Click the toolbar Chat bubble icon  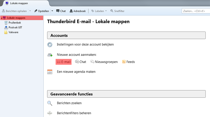58,11
